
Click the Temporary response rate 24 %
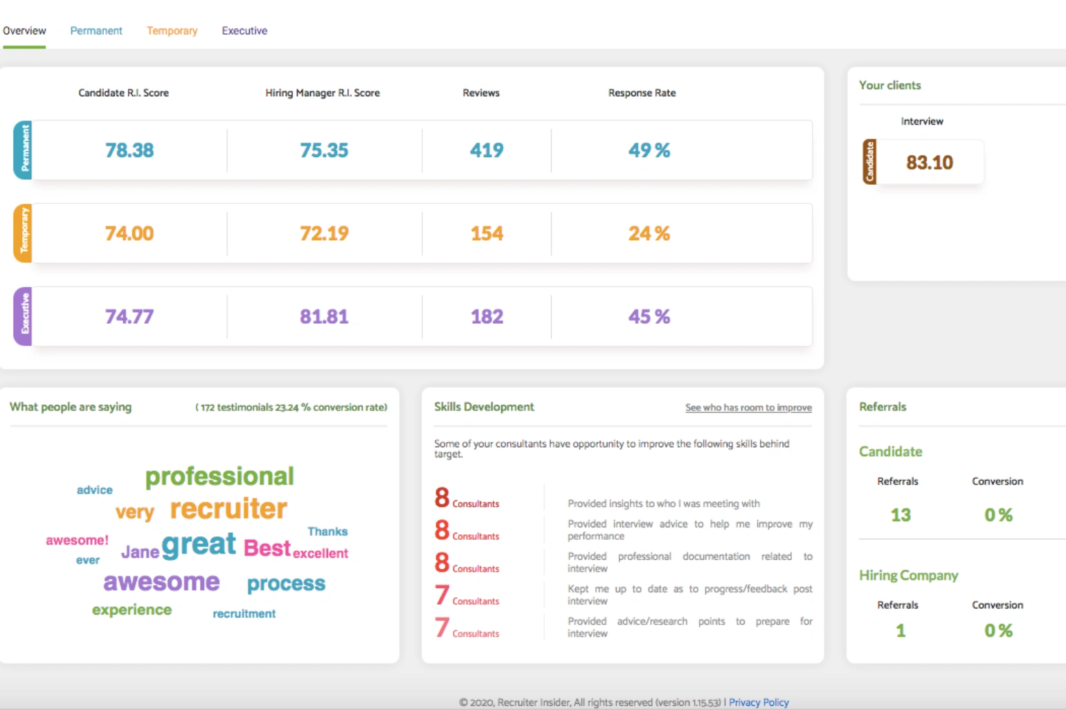[x=649, y=233]
